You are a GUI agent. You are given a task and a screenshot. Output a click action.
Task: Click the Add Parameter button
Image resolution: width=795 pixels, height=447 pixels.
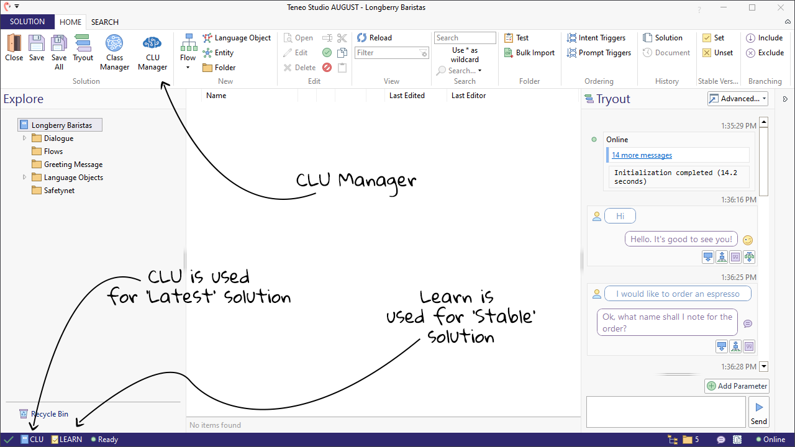coord(737,386)
